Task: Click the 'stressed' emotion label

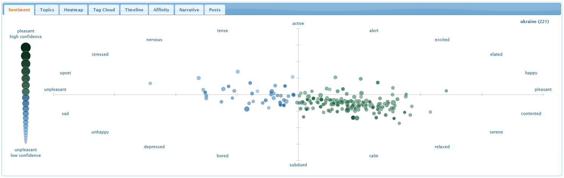Action: pyautogui.click(x=100, y=54)
